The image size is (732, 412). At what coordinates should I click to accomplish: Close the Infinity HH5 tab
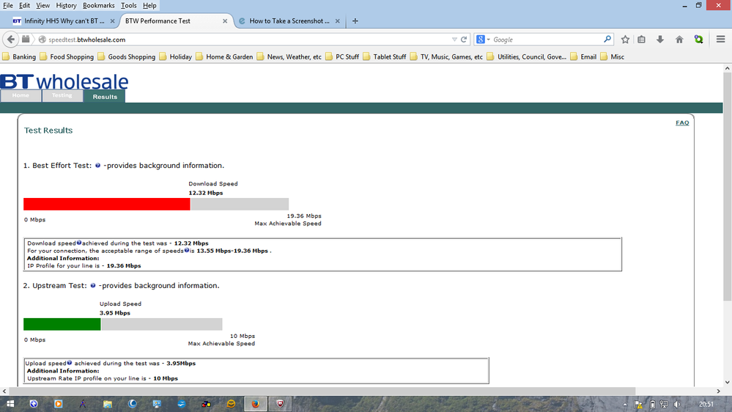pyautogui.click(x=113, y=21)
